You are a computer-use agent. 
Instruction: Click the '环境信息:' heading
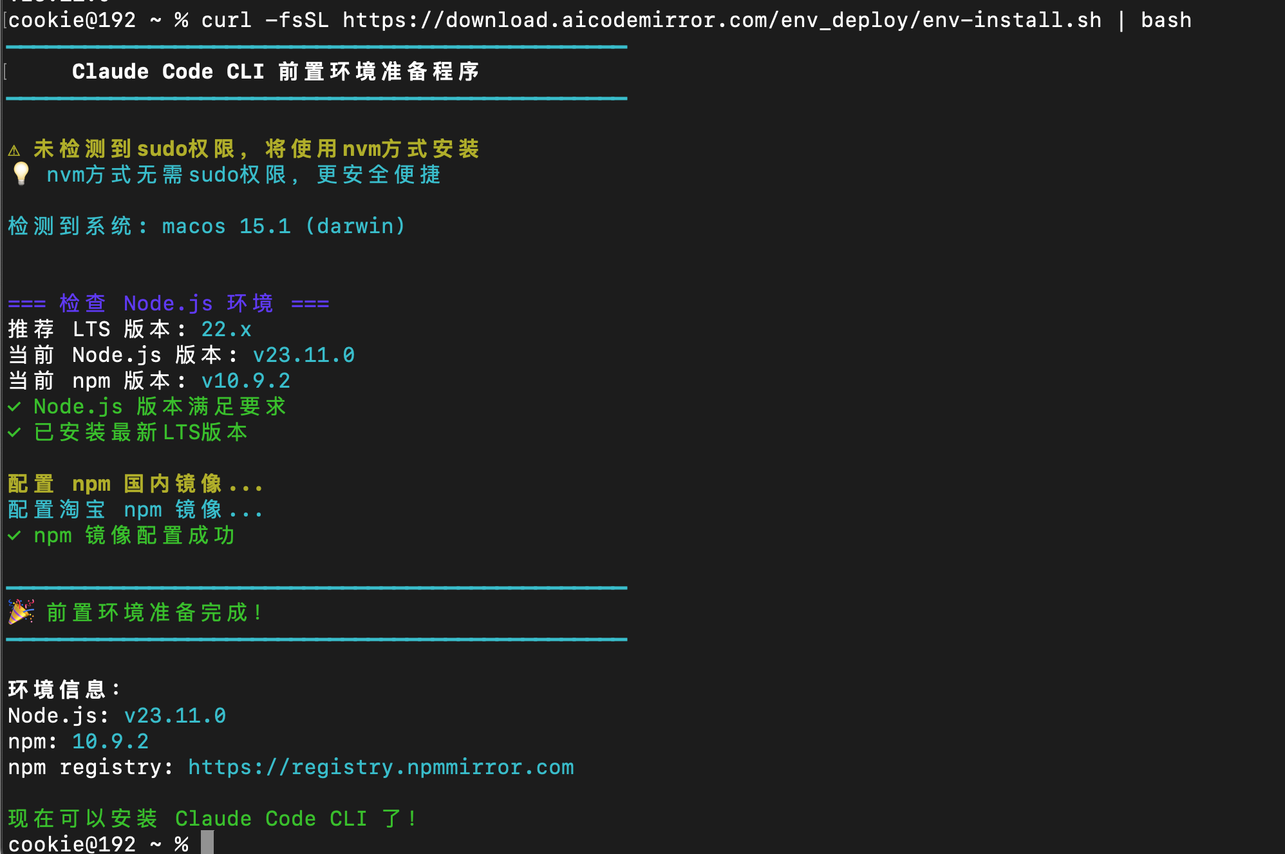point(64,690)
